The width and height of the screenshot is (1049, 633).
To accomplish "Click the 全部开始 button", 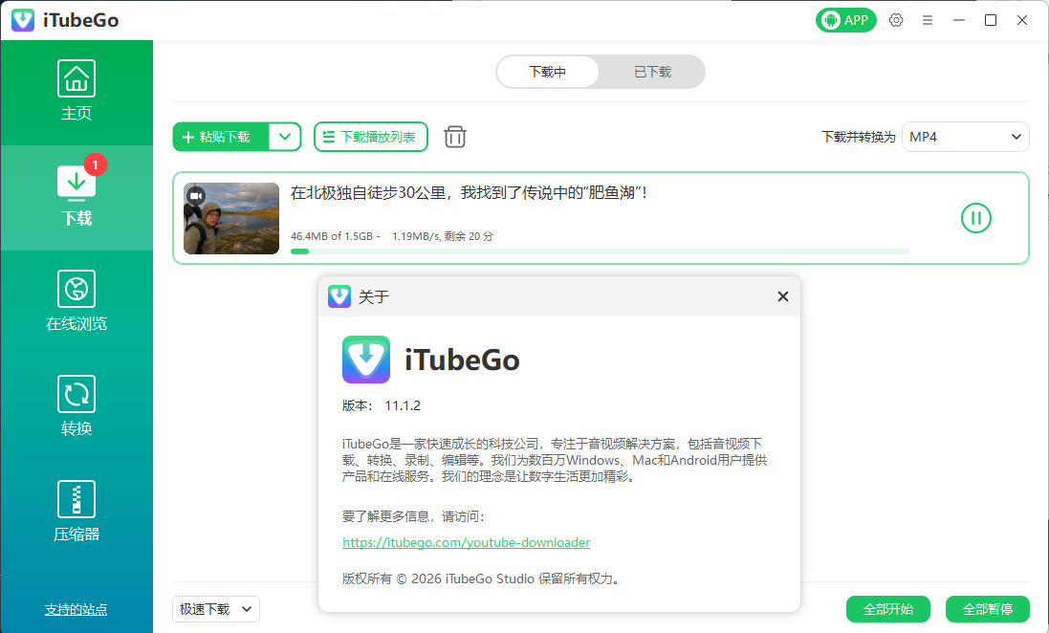I will click(x=887, y=609).
